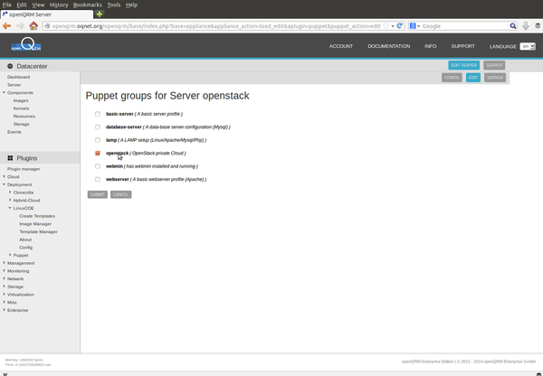Open the Account link

[x=341, y=46]
